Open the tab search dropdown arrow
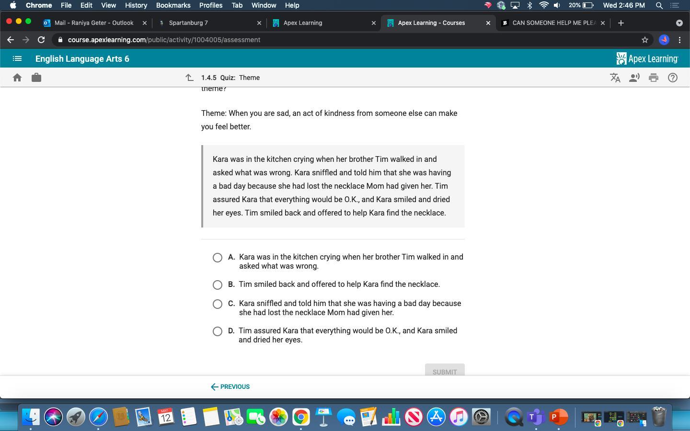This screenshot has height=431, width=690. pos(679,23)
